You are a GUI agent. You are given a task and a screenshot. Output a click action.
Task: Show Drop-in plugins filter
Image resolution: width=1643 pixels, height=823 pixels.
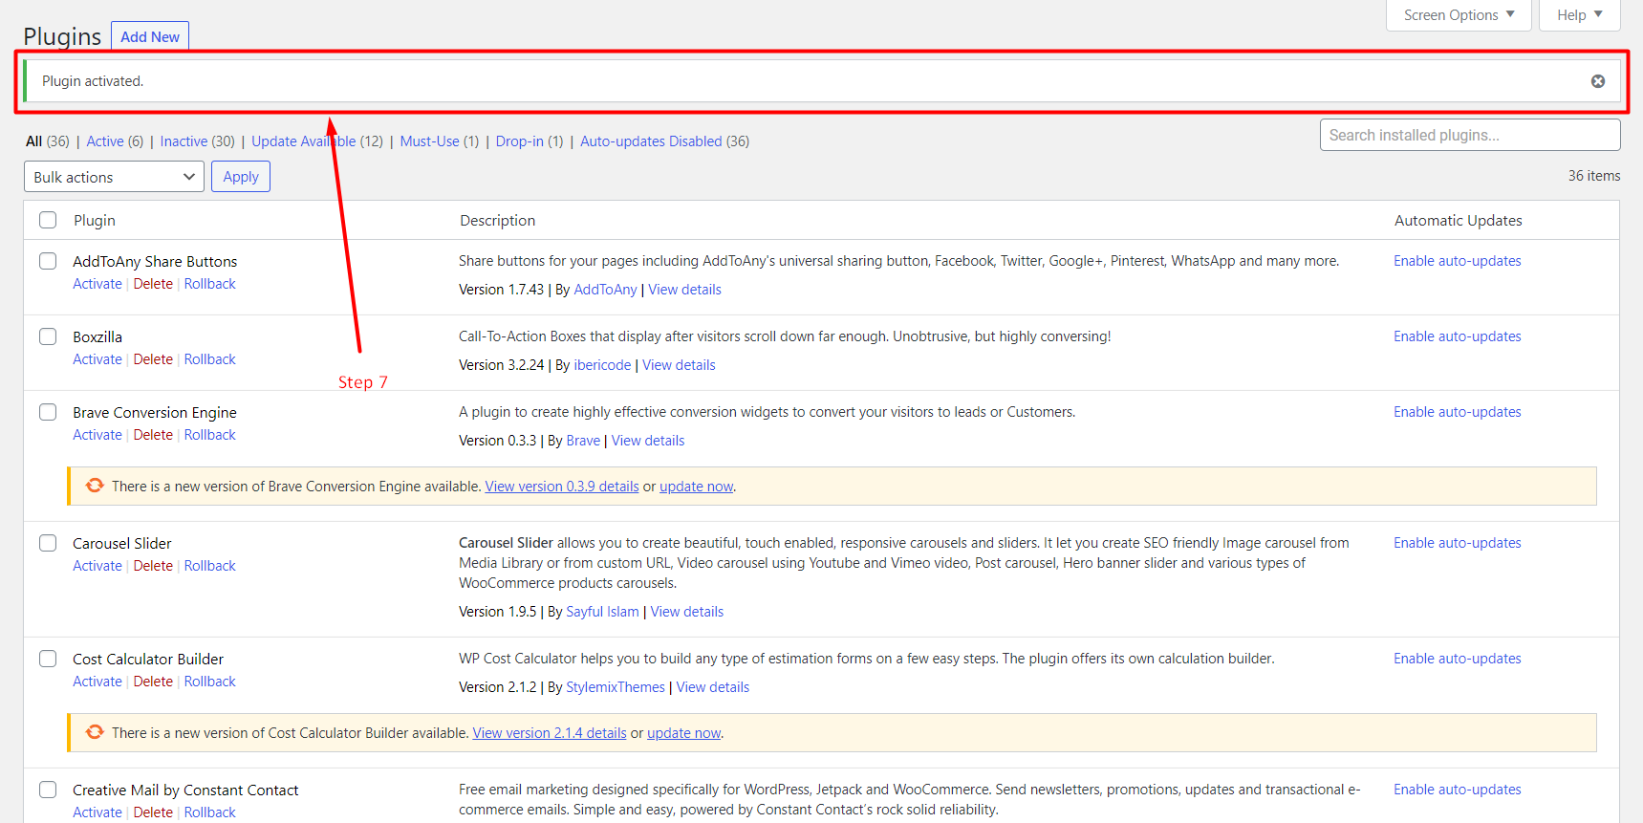click(530, 141)
